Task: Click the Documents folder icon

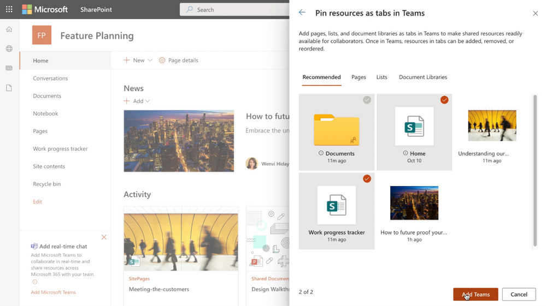Action: pos(336,130)
